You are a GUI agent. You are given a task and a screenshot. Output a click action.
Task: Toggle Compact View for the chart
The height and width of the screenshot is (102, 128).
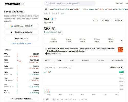click(116, 67)
